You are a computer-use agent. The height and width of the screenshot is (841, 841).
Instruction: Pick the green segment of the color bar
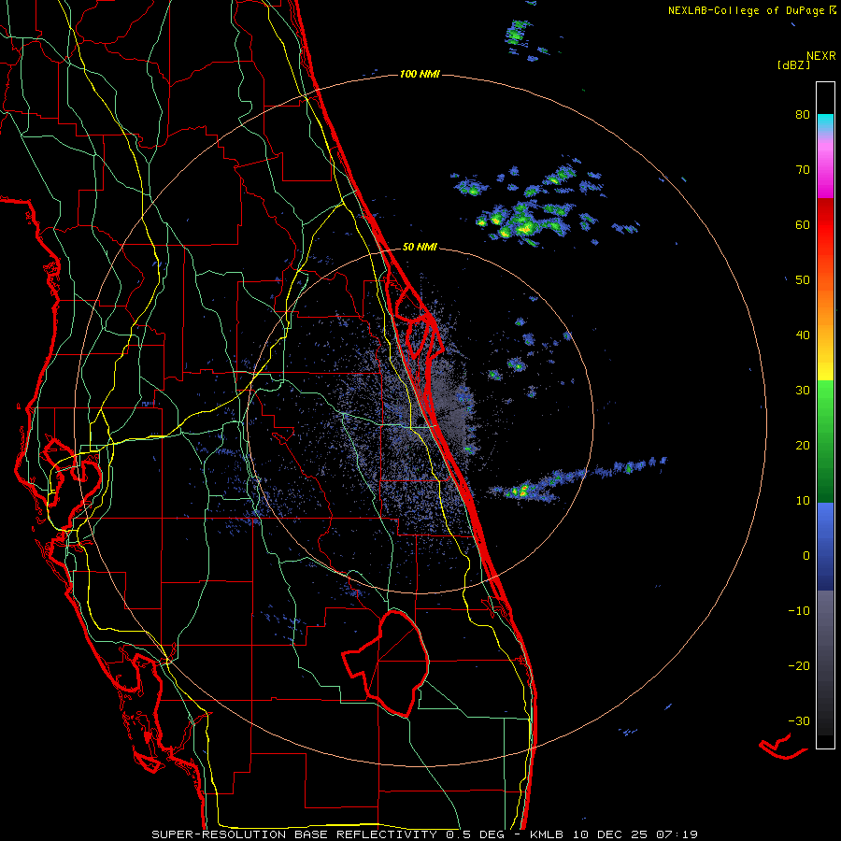pos(825,441)
